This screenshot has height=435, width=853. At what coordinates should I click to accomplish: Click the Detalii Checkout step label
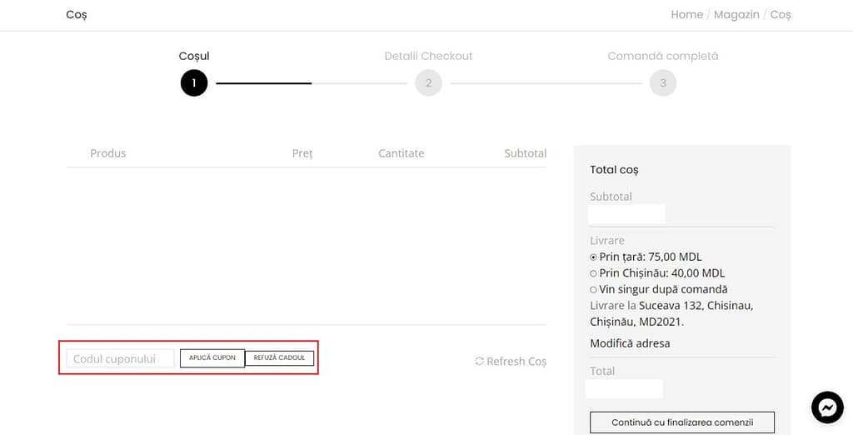pyautogui.click(x=428, y=56)
